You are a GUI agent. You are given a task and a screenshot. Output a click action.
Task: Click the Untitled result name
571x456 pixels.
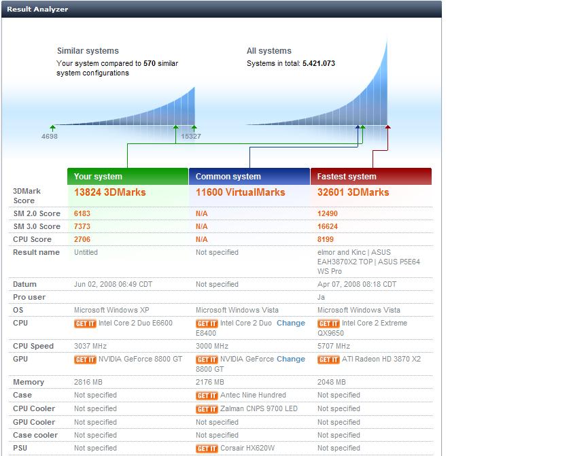pos(86,252)
